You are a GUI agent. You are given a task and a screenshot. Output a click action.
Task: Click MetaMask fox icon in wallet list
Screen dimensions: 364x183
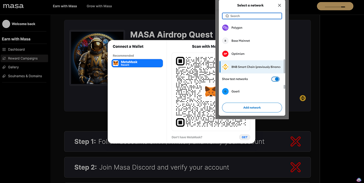116,63
